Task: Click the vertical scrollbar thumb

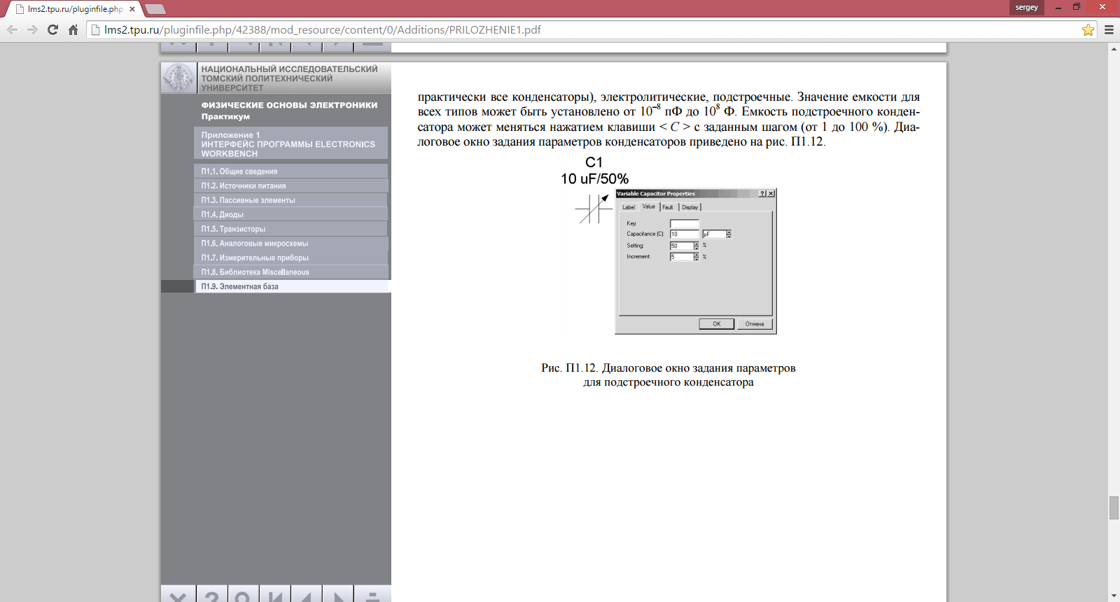Action: click(1114, 507)
